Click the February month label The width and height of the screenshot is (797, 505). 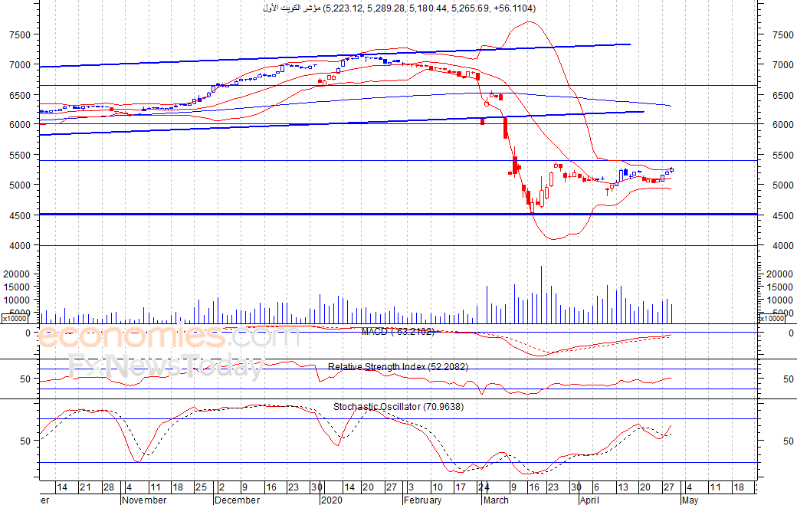(x=422, y=500)
